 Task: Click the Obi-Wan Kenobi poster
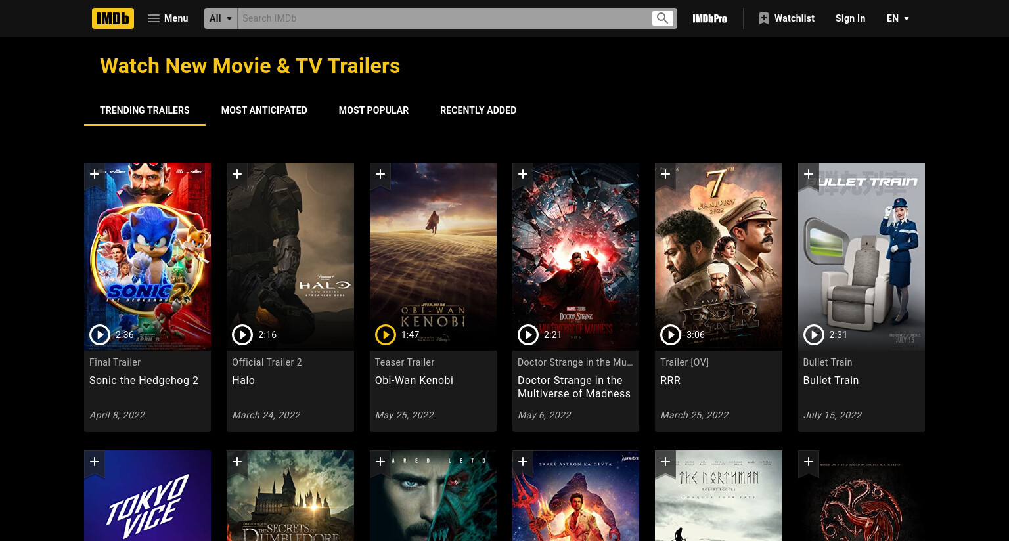[433, 256]
